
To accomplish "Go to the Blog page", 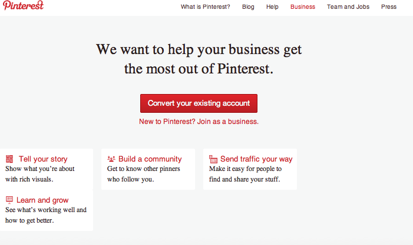I will 248,7.
